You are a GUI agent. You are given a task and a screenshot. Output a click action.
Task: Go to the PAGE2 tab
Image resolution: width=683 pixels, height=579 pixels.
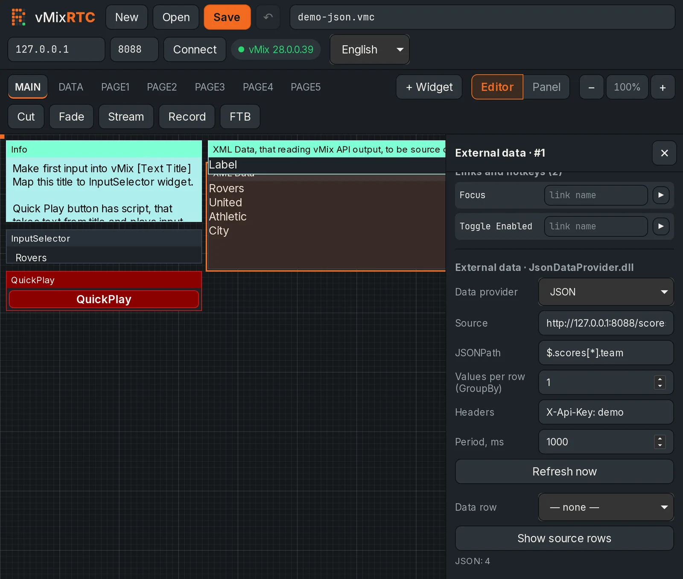(162, 87)
